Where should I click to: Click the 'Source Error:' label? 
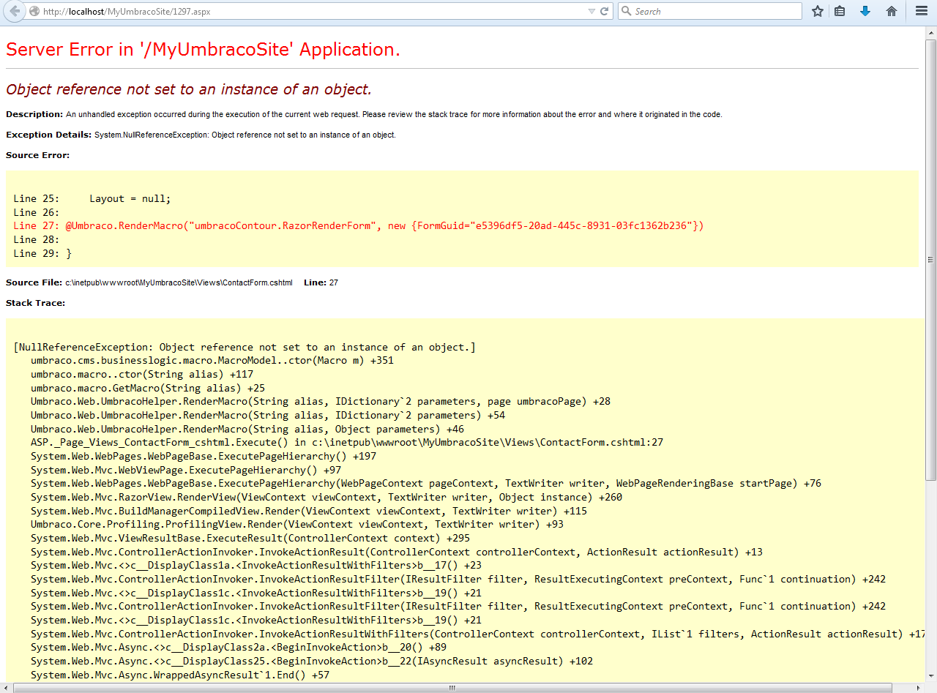click(x=37, y=155)
